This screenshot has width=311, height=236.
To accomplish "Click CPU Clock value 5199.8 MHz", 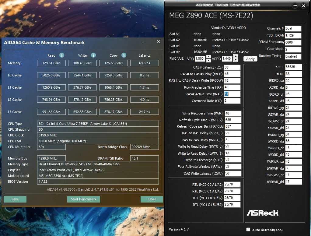I will tap(98, 135).
